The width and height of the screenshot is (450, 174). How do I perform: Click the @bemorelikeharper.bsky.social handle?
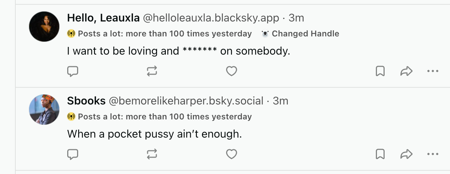click(186, 101)
